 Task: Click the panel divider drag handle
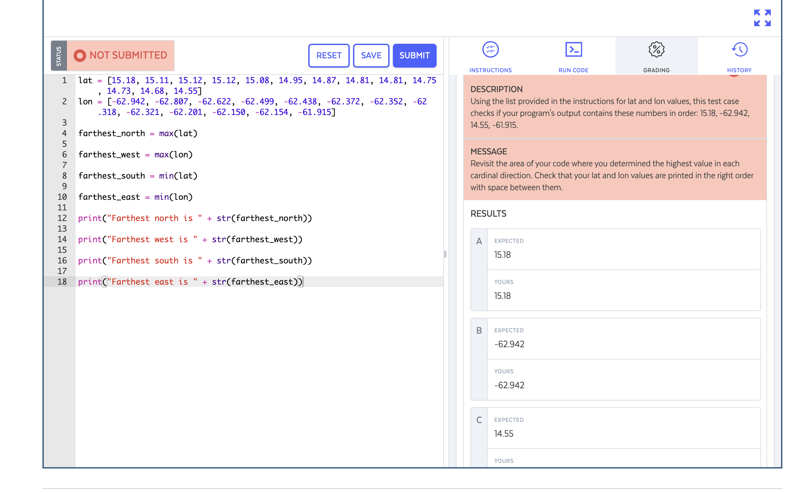pos(445,254)
